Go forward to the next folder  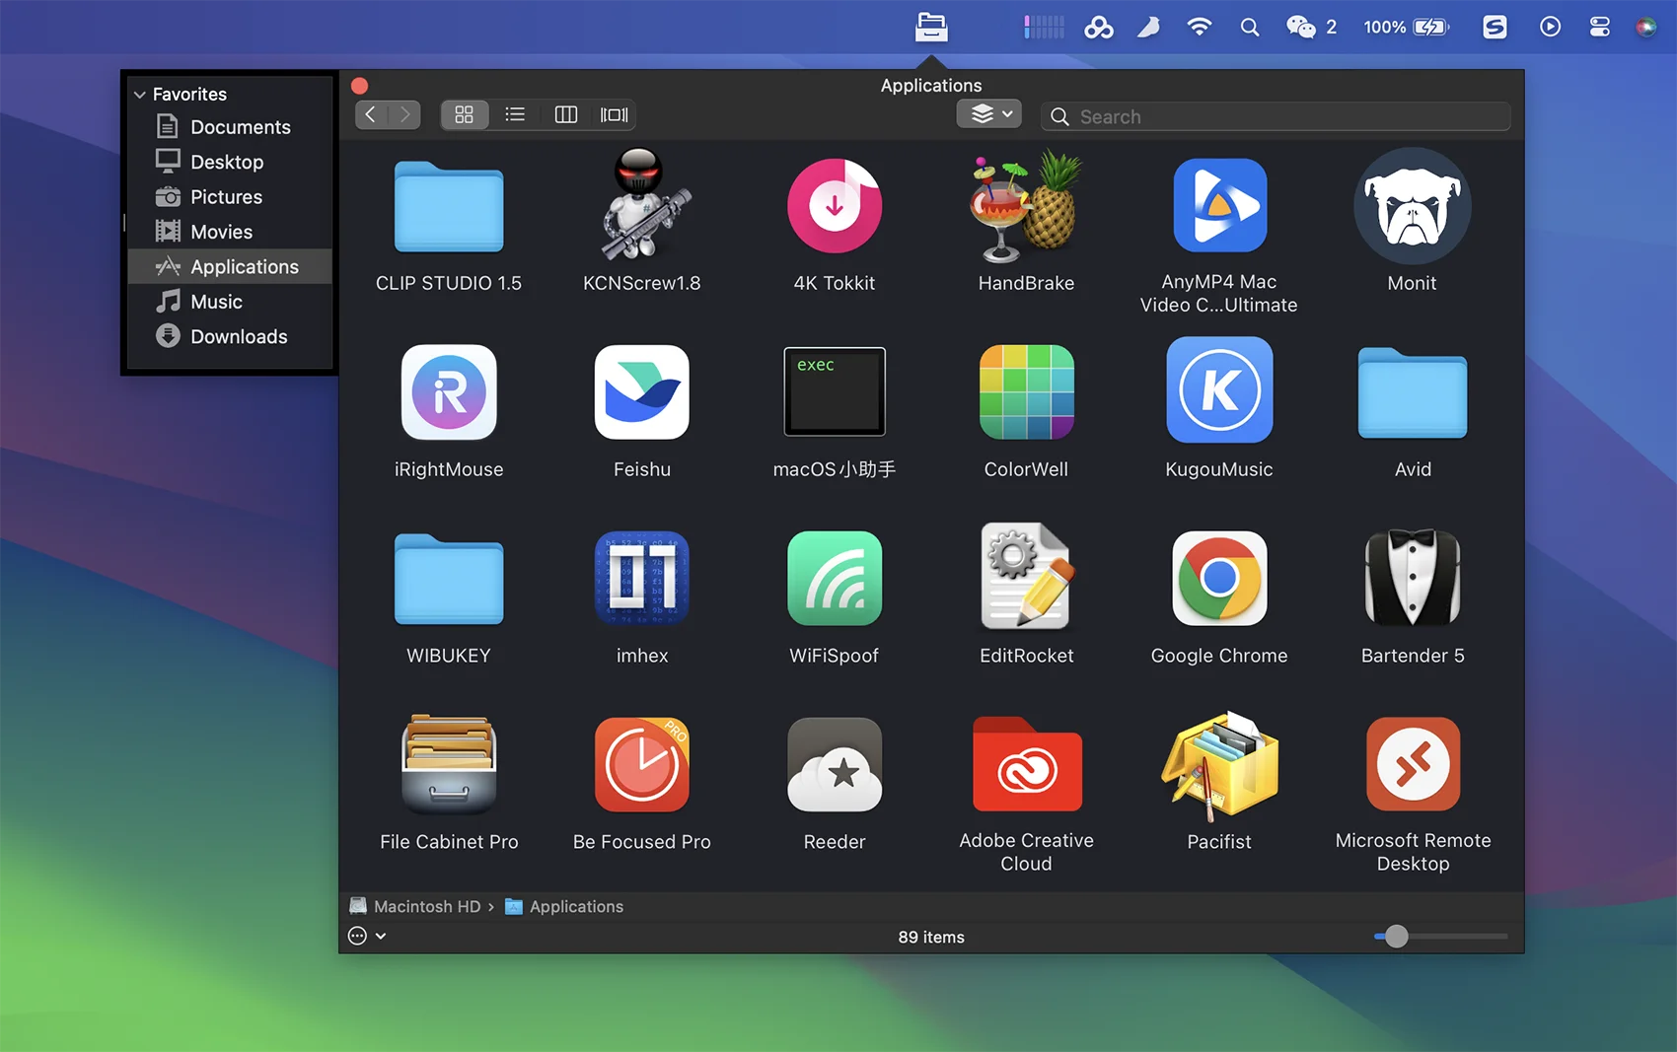(x=404, y=114)
